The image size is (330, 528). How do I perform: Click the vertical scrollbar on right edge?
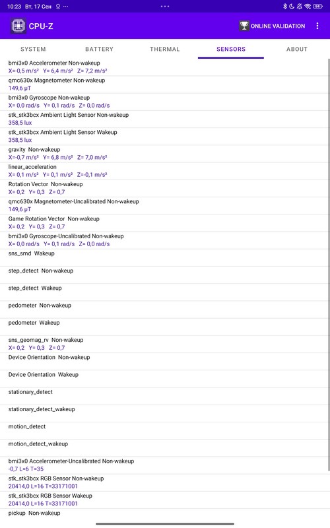[x=329, y=265]
